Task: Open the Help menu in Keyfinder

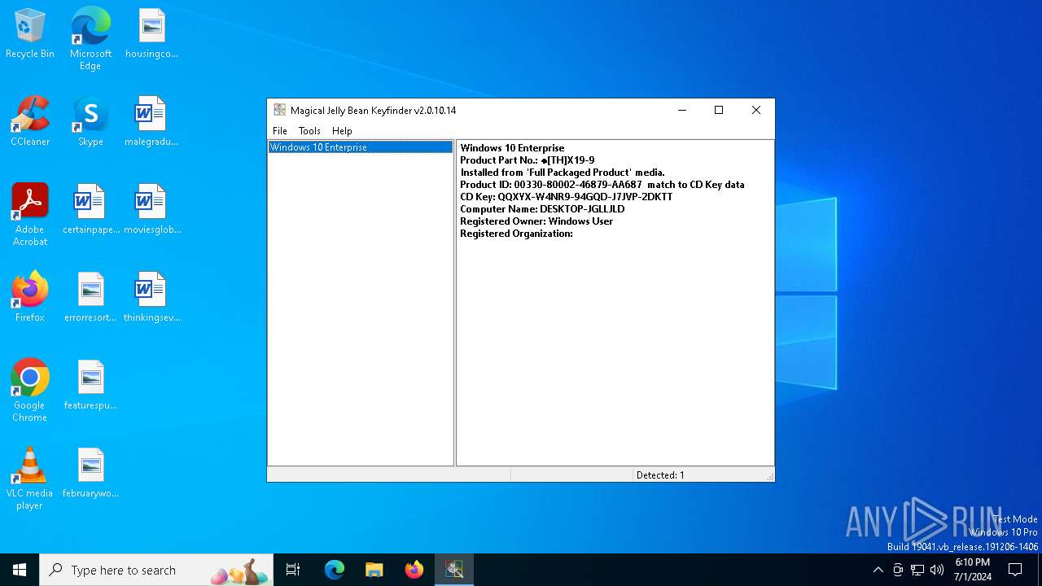Action: [342, 131]
